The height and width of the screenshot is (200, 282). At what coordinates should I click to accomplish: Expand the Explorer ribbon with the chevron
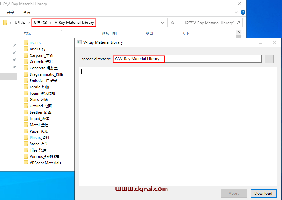point(236,12)
